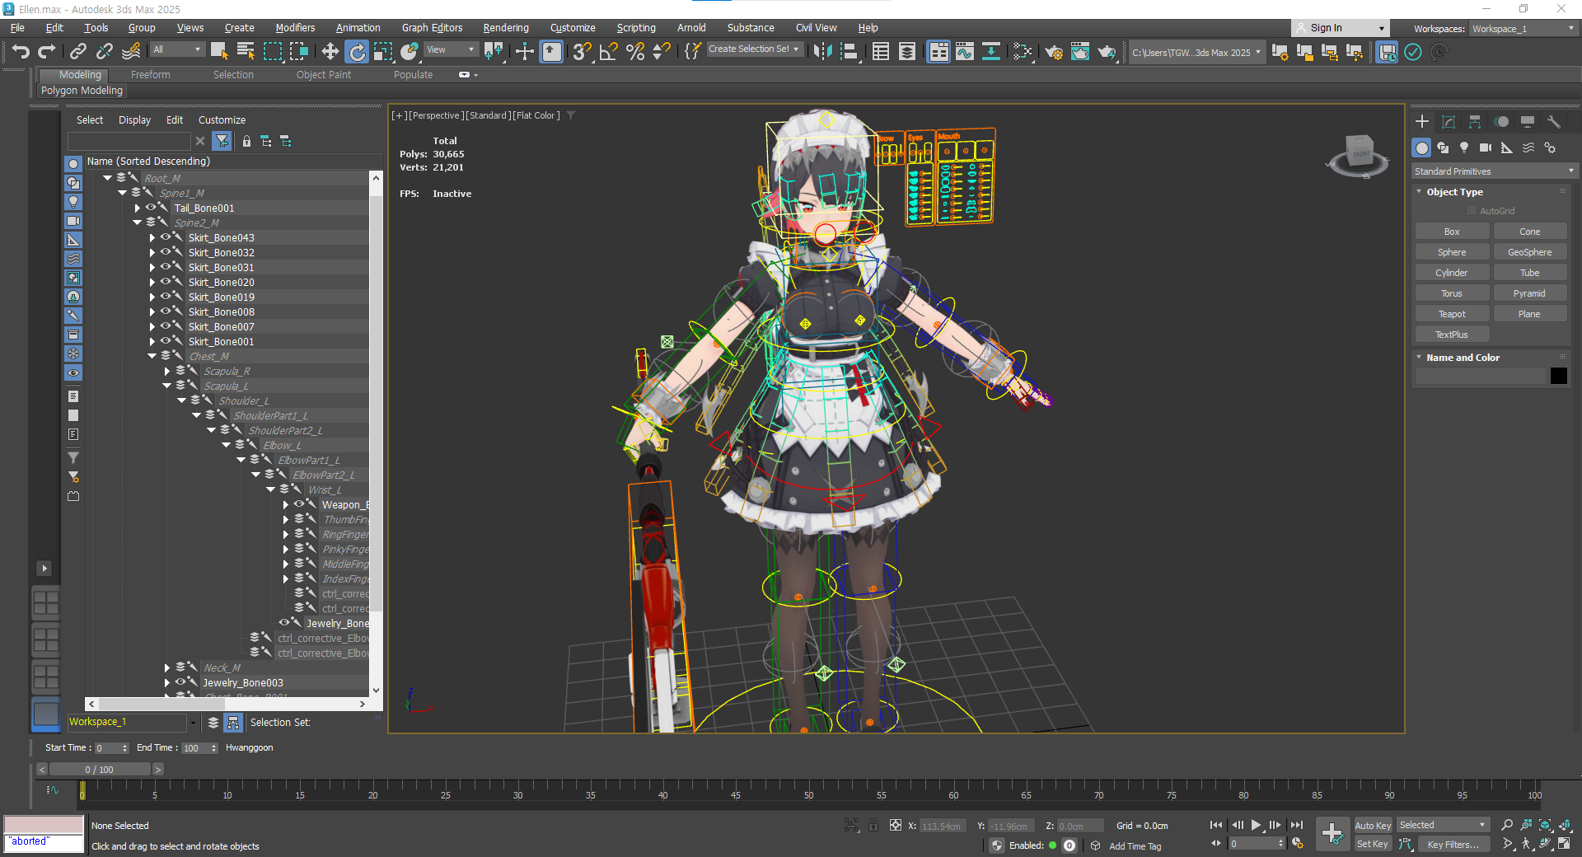This screenshot has width=1582, height=857.
Task: Open the Modify tab in command panel
Action: click(1449, 121)
